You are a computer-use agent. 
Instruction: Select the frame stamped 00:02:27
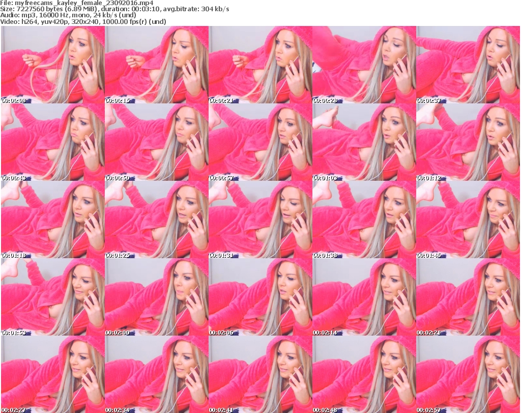click(53, 374)
